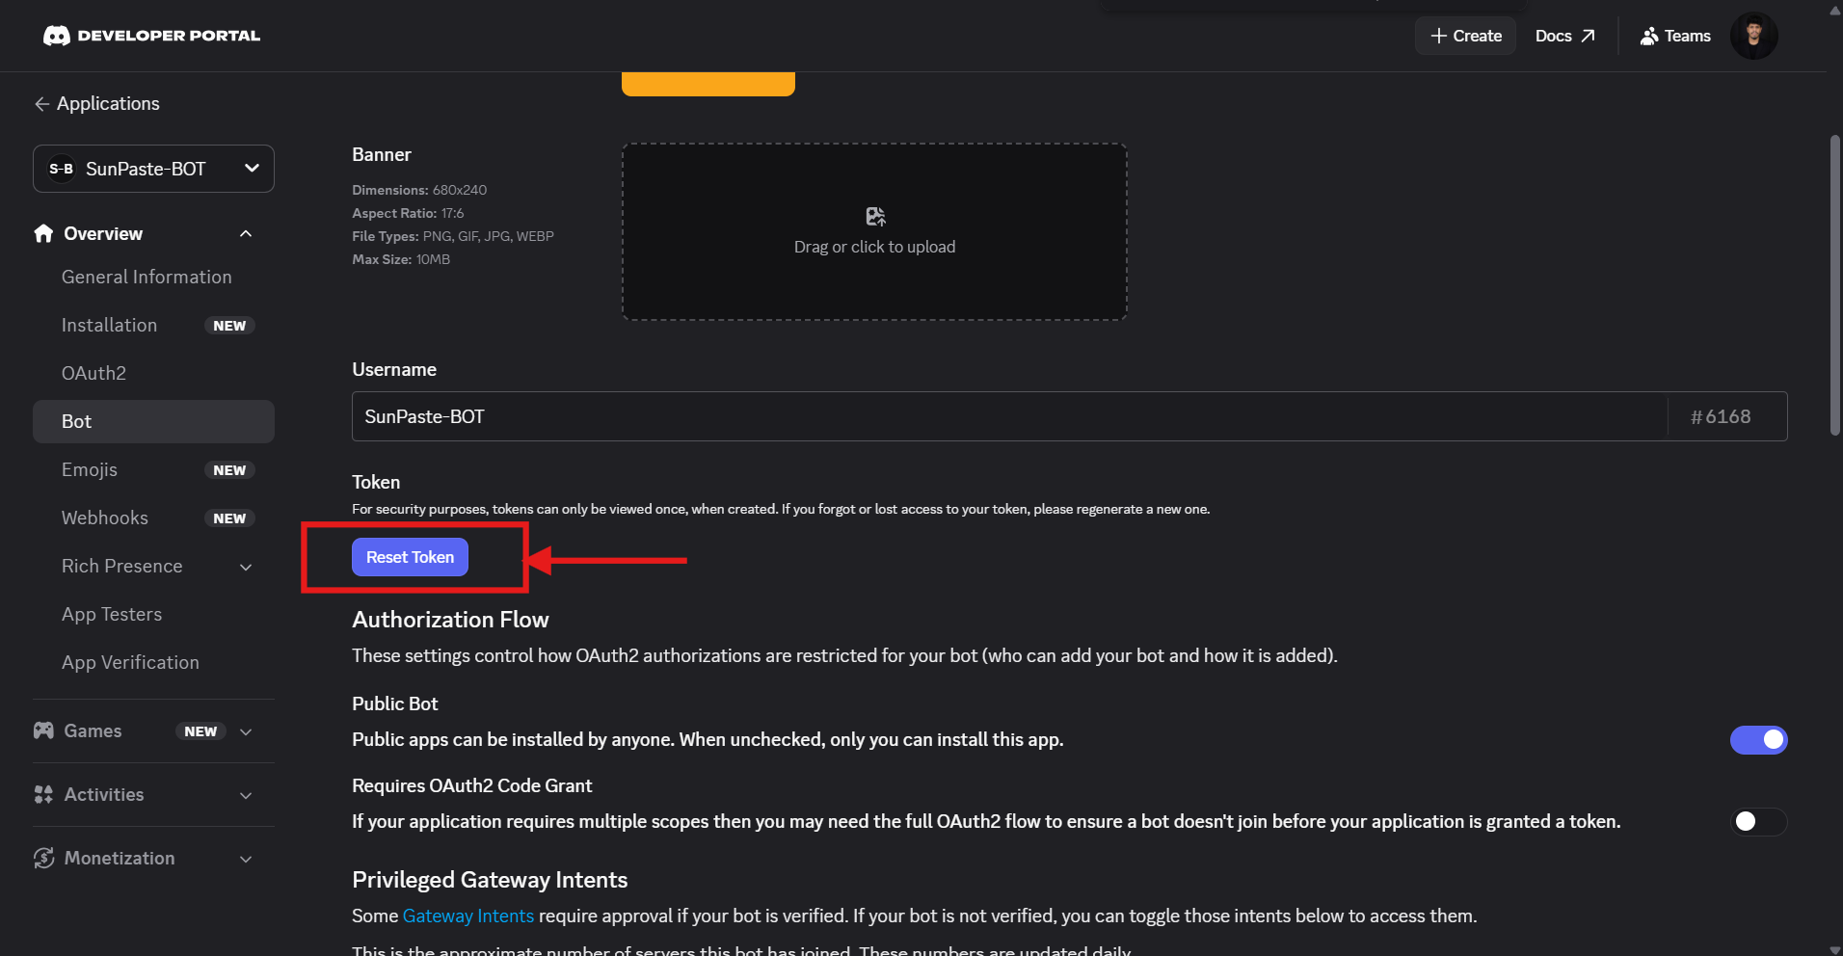This screenshot has width=1843, height=956.
Task: Open the App Verification page
Action: pos(130,662)
